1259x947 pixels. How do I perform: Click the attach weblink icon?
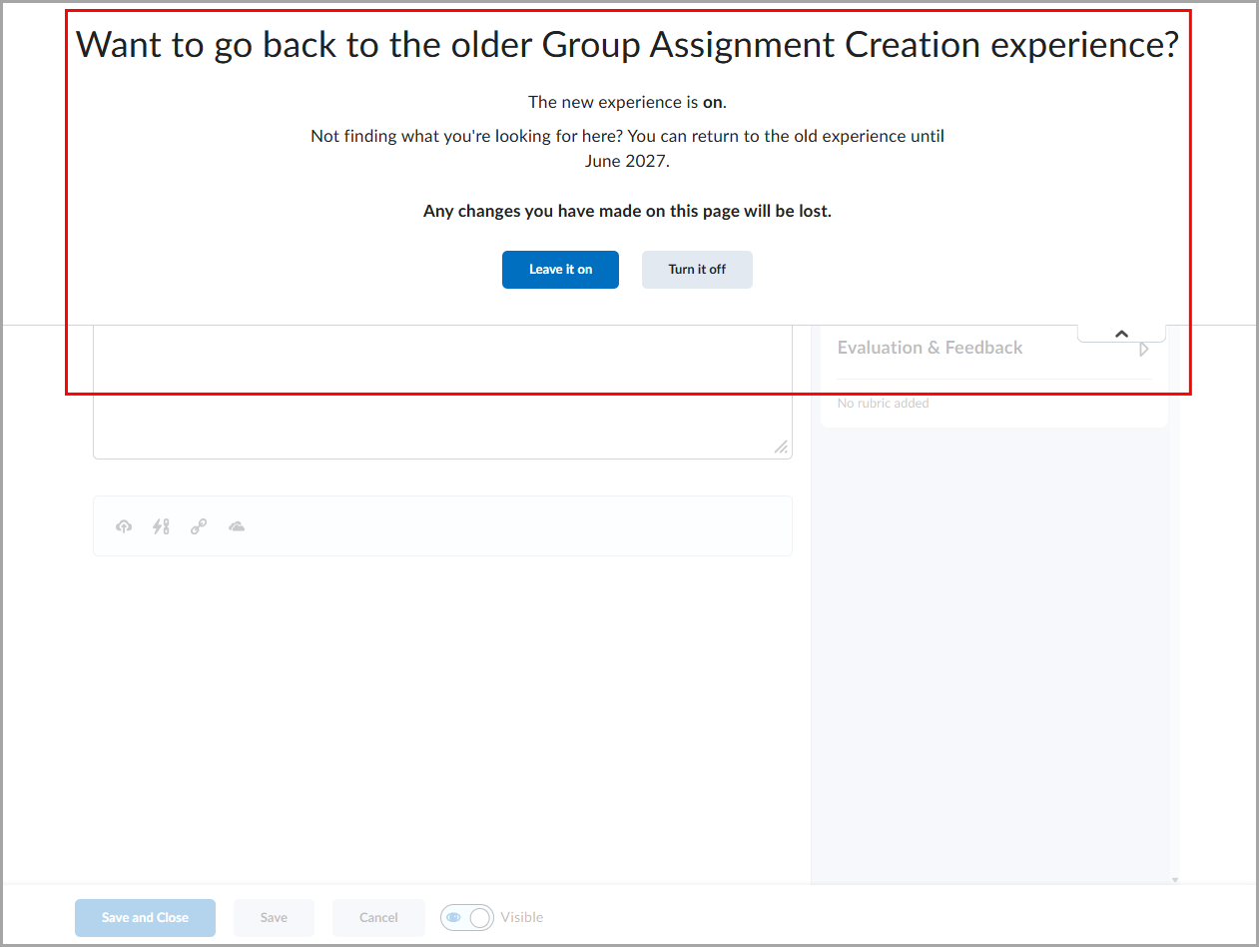tap(199, 526)
